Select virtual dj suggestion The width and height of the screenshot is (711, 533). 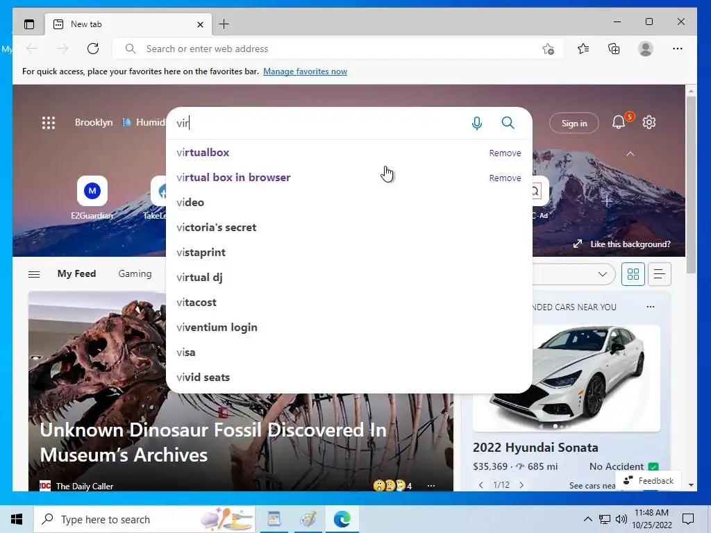[x=349, y=277]
